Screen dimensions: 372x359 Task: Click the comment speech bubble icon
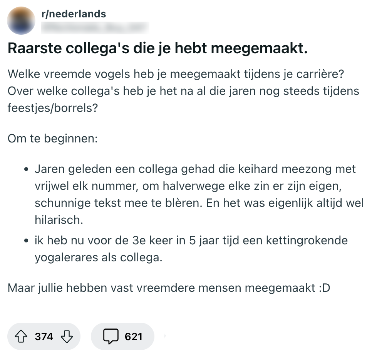(111, 337)
